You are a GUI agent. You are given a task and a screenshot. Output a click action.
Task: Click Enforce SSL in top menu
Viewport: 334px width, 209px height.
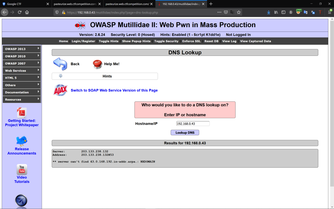click(x=191, y=41)
